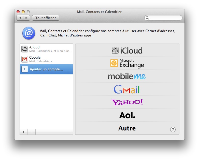Image resolution: width=199 pixels, height=160 pixels.
Task: Click the iCloud cloud icon in sidebar
Action: point(25,49)
